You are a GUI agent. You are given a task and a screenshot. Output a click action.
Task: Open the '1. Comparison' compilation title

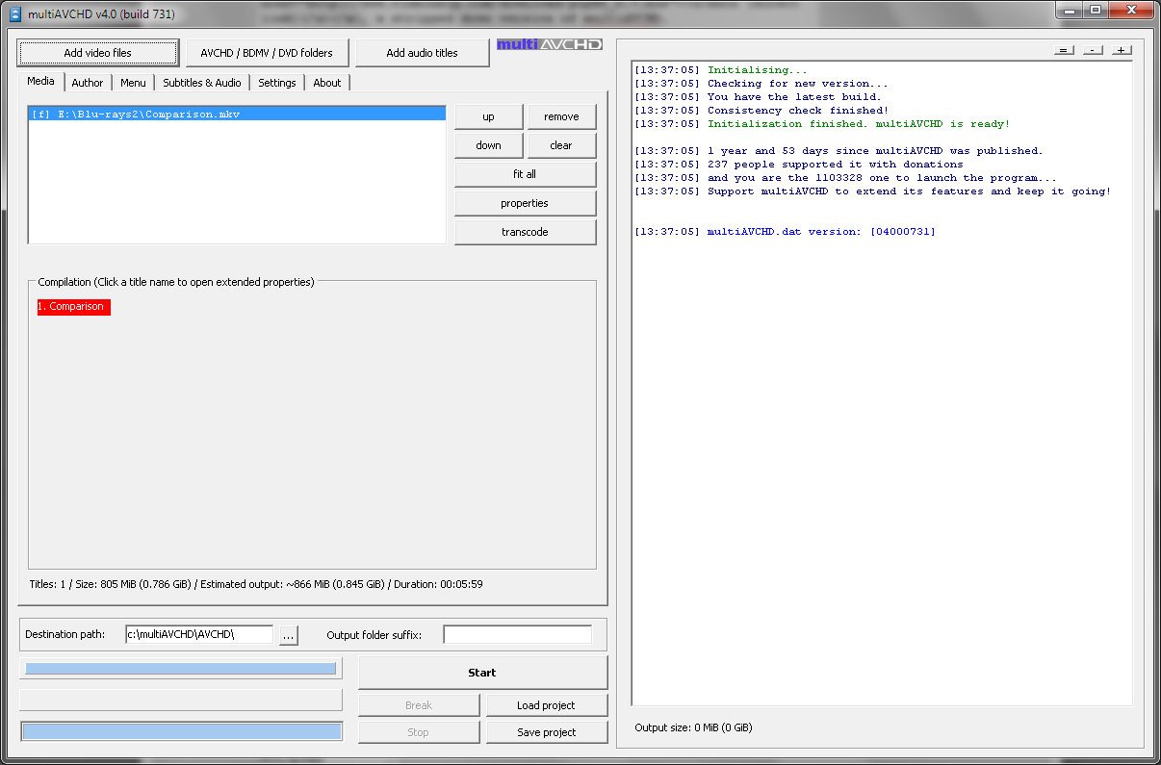point(74,307)
